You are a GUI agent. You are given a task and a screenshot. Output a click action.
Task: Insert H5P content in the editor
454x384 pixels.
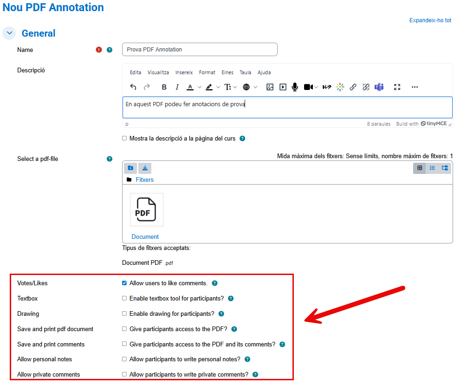tap(327, 87)
